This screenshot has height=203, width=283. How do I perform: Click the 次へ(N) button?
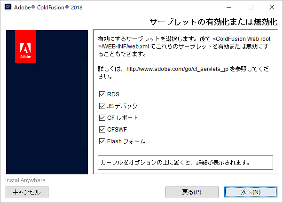click(251, 192)
